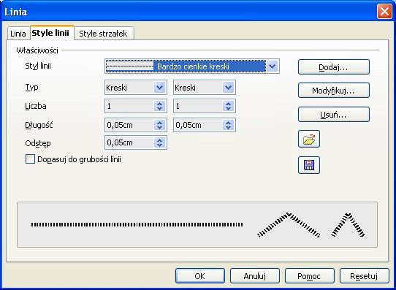Click the wide-angle dashed line preview
Screen dimensions: 396x290
coord(289,225)
